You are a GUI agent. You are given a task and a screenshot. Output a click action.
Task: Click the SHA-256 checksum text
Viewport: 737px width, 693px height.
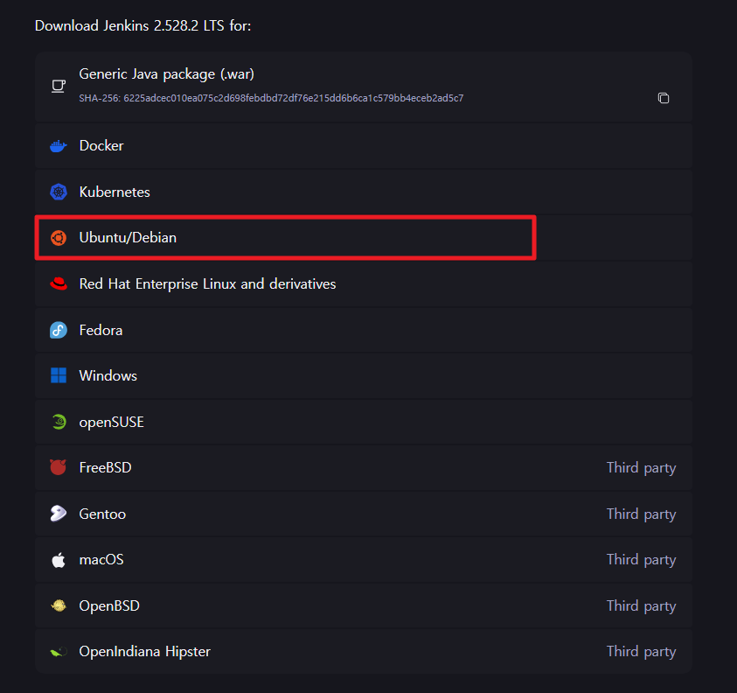(271, 98)
